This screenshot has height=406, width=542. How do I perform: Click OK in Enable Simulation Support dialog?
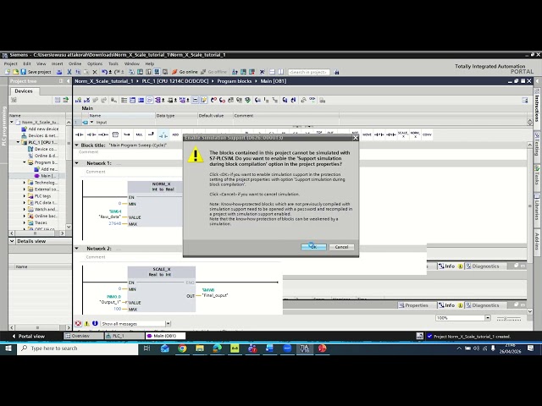[x=313, y=247]
